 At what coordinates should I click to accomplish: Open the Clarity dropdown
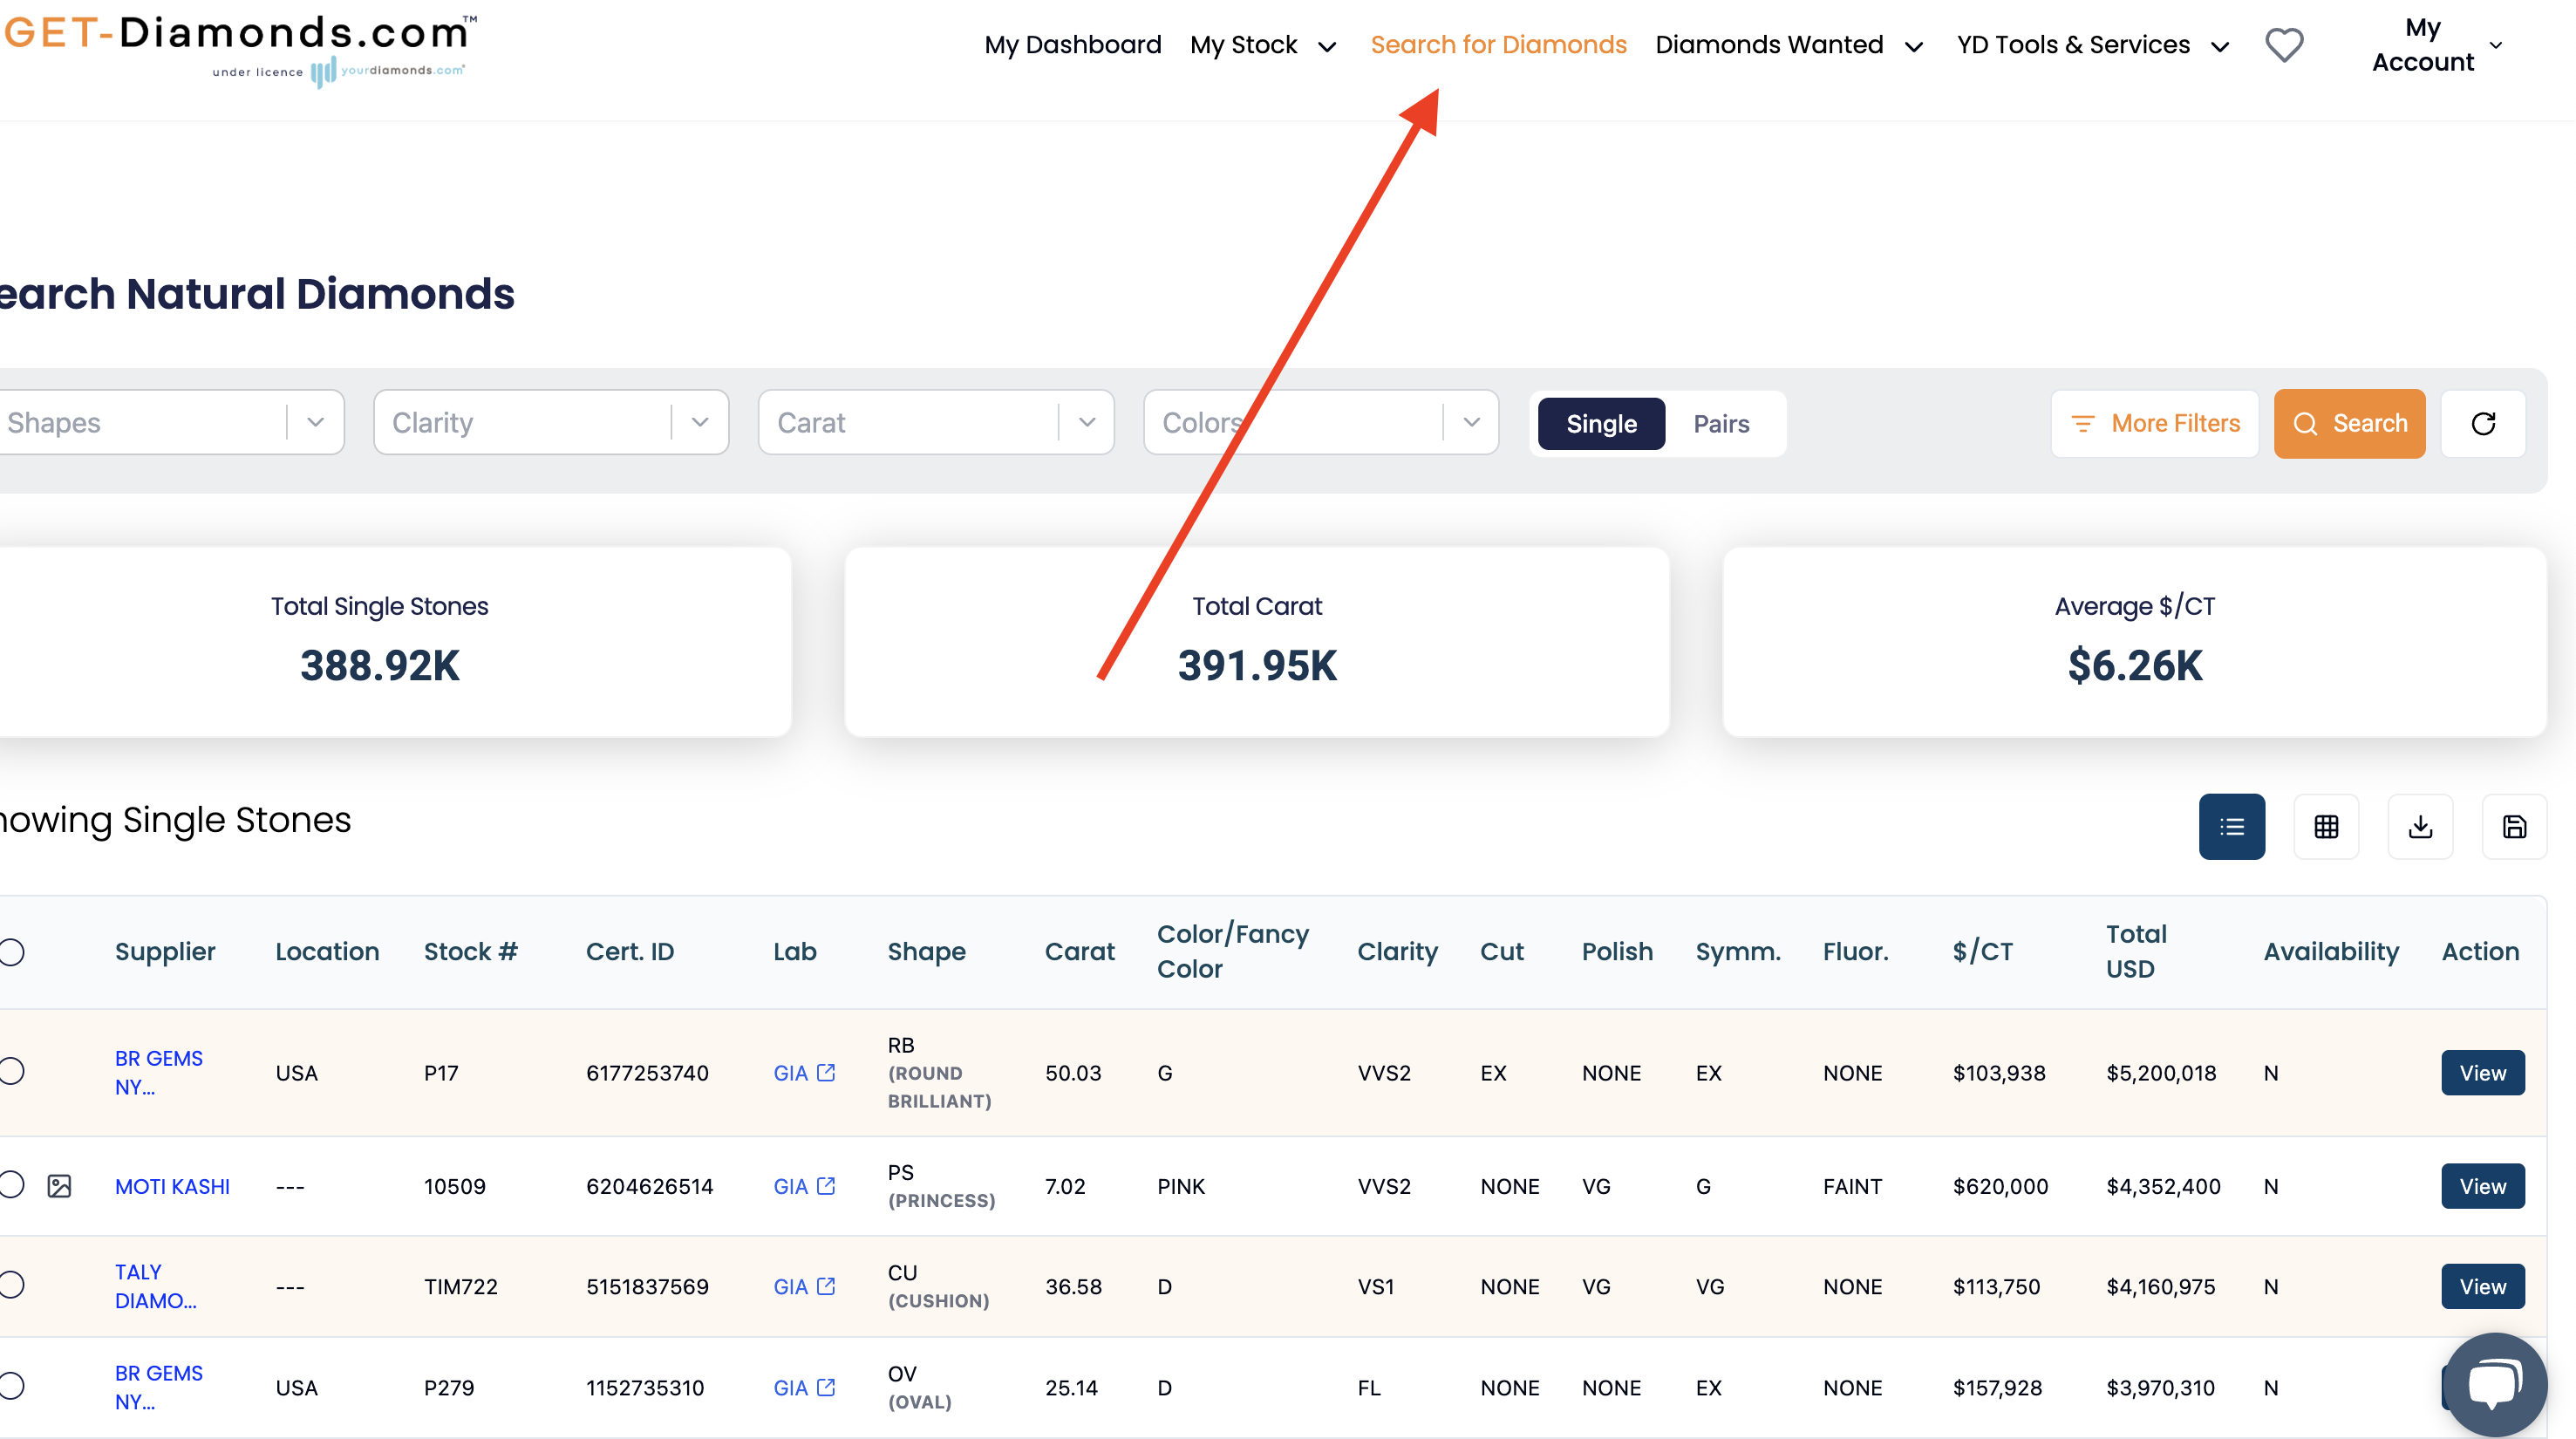pos(551,422)
